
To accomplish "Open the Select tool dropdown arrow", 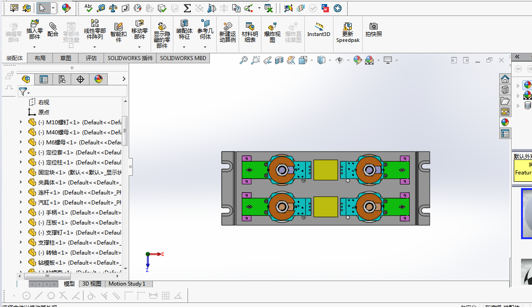I will click(x=53, y=8).
